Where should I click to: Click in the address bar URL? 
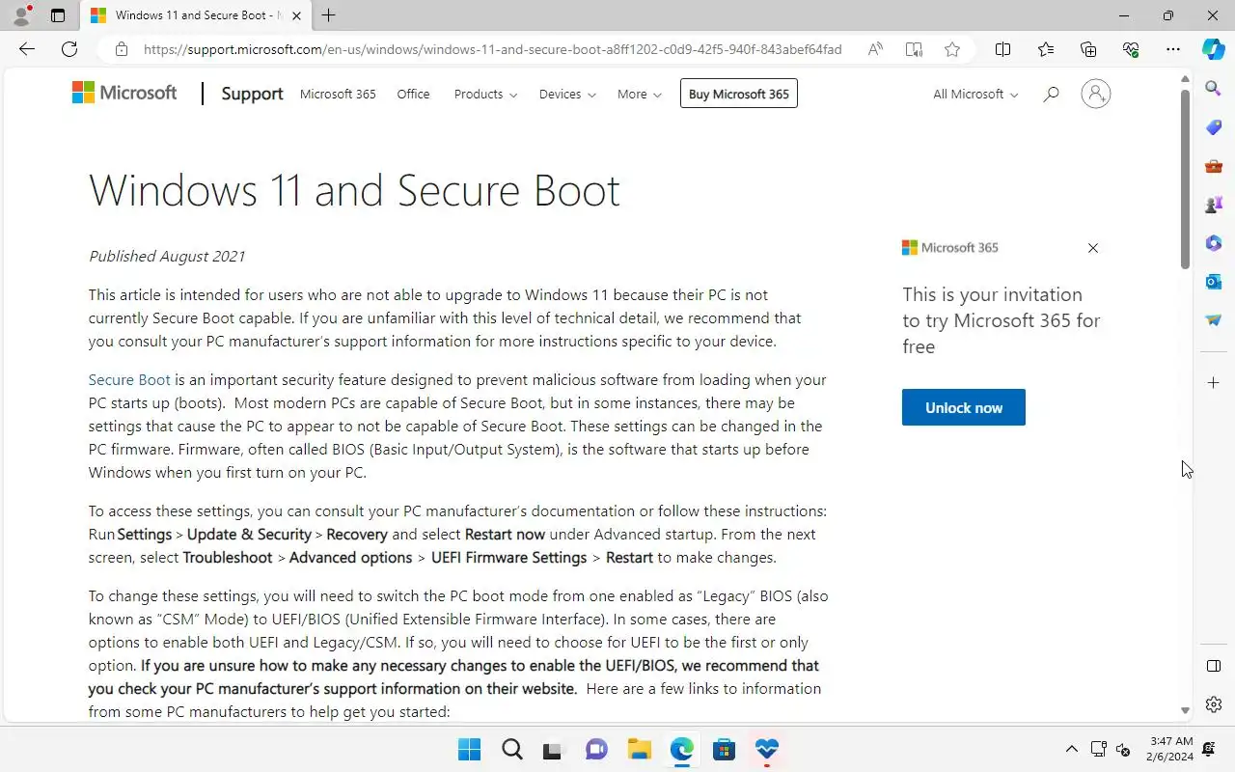492,49
